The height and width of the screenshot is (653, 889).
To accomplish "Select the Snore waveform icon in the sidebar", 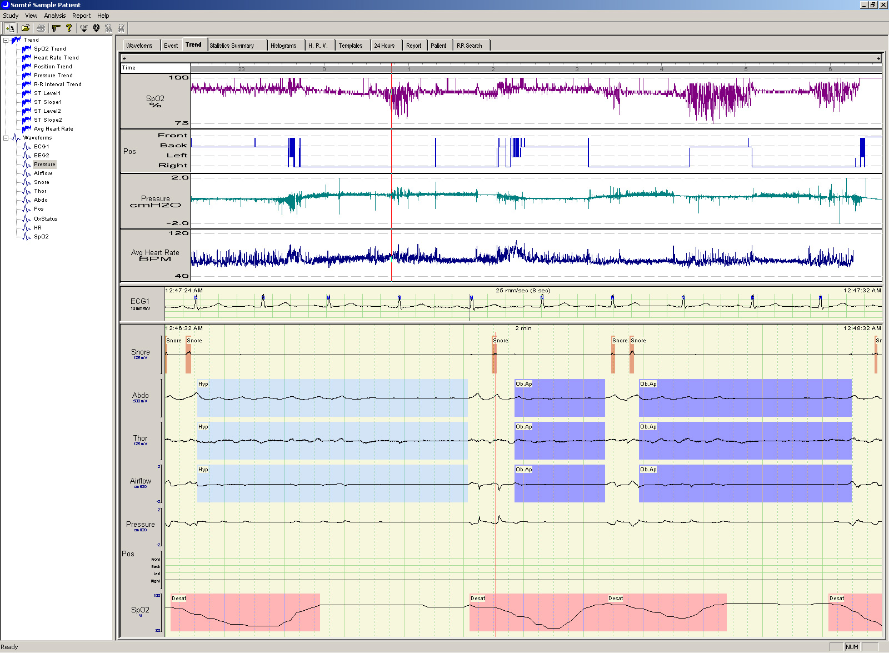I will (x=26, y=182).
